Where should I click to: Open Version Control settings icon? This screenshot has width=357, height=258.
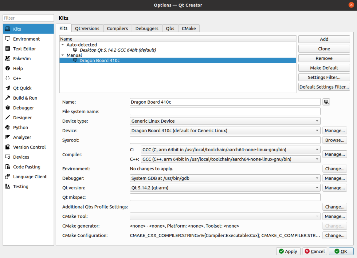[x=8, y=147]
